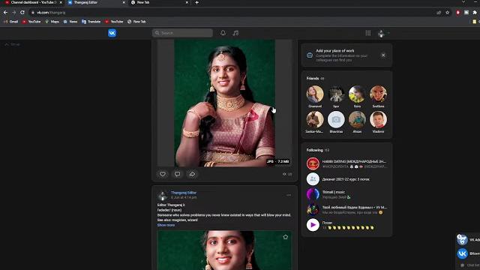Expand the tab search chevron in title bar
The image size is (480, 270).
pyautogui.click(x=463, y=2)
